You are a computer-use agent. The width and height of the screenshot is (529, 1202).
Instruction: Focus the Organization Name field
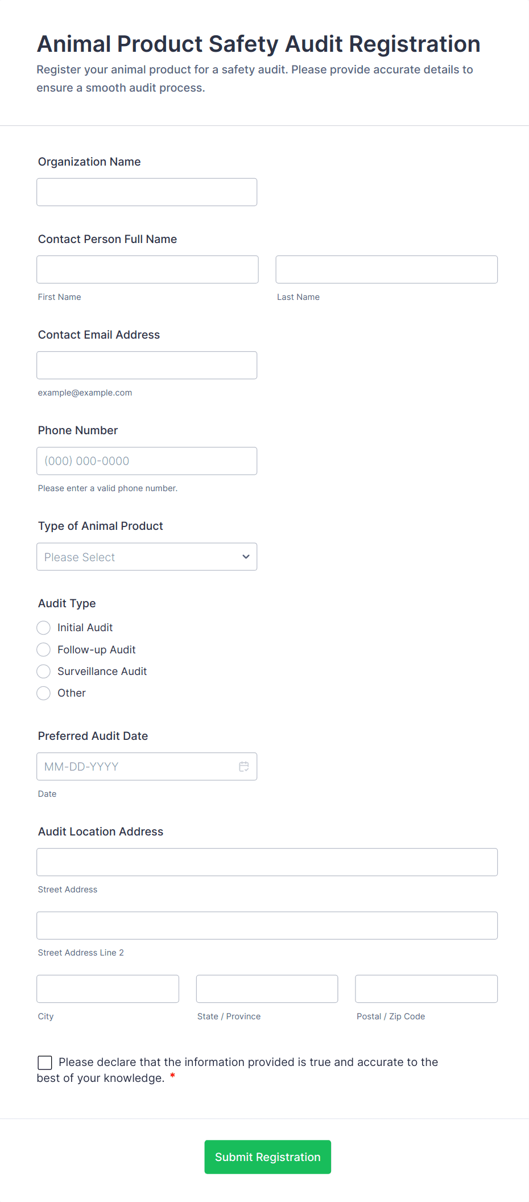[147, 192]
